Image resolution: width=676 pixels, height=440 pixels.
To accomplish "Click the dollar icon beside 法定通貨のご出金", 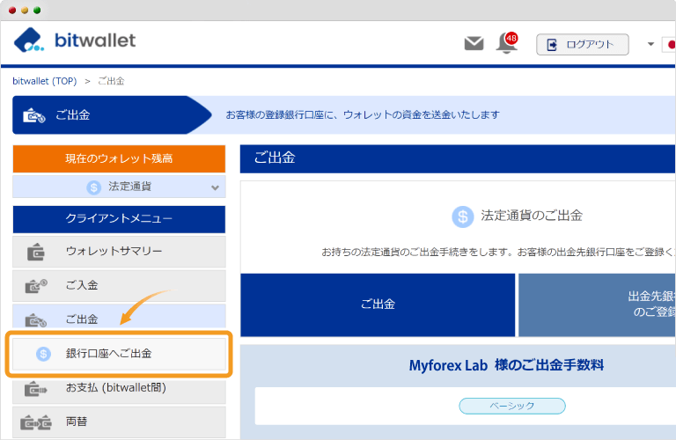I will (463, 216).
